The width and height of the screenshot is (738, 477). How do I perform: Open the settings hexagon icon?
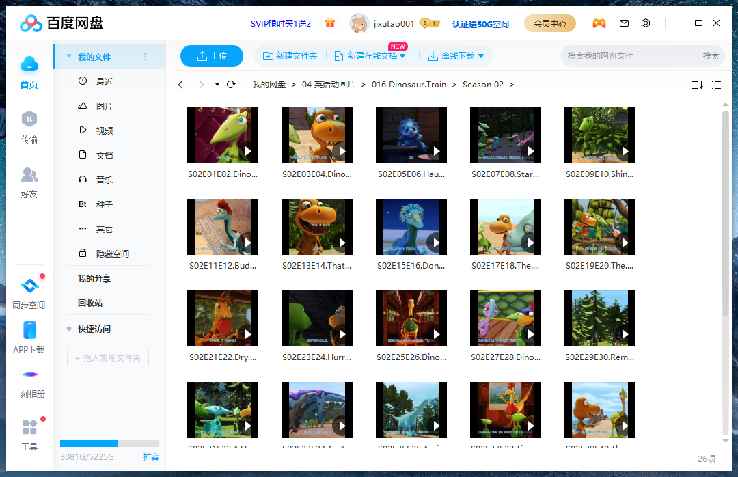point(646,23)
